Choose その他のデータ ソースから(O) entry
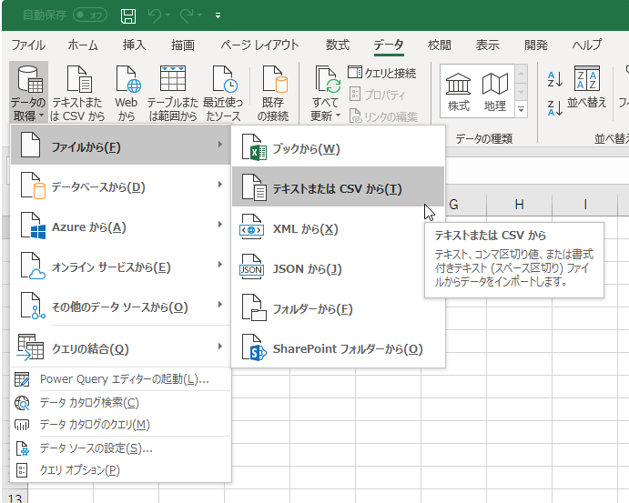 [121, 305]
